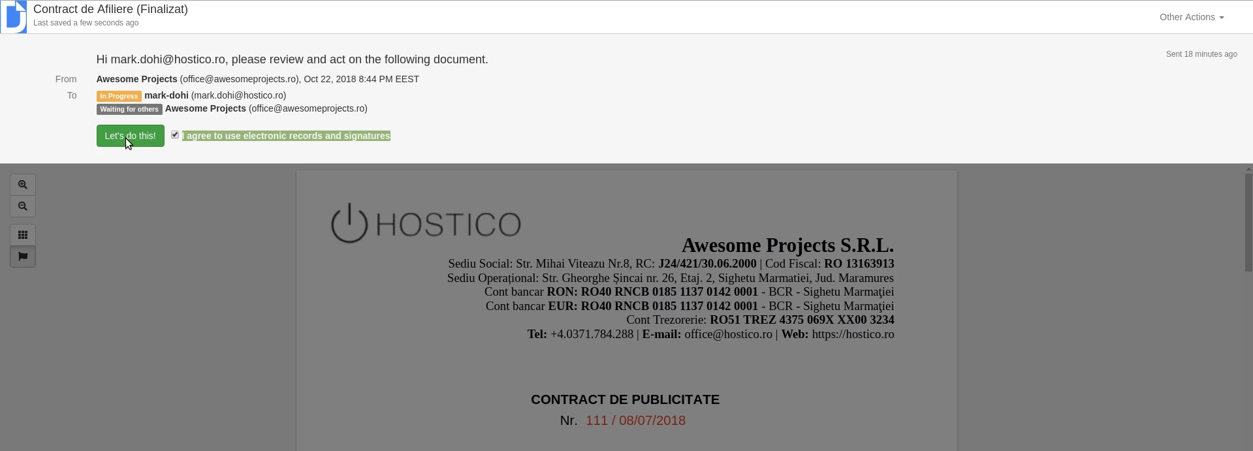Click the Last saved timestamp text
The height and width of the screenshot is (451, 1253).
pos(86,23)
